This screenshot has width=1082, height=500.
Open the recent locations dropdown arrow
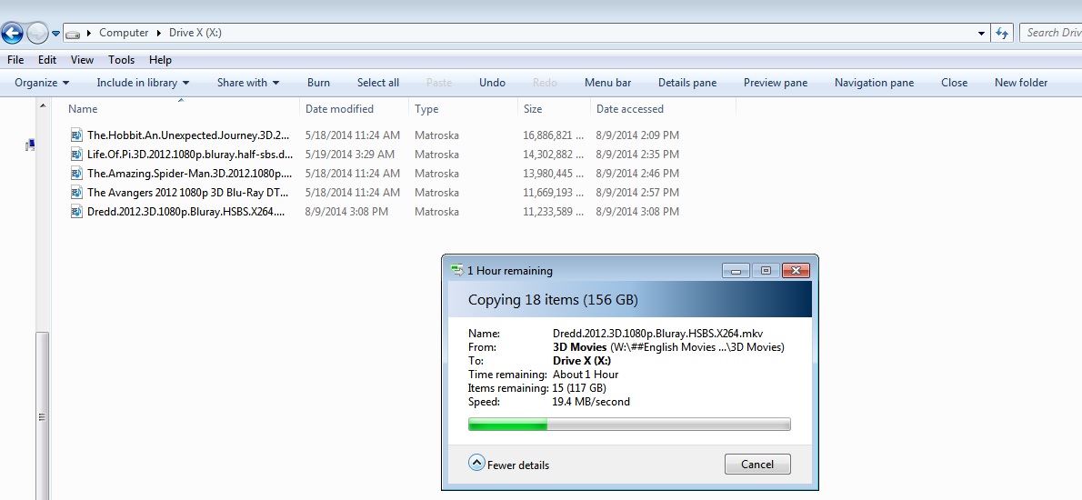click(x=55, y=33)
